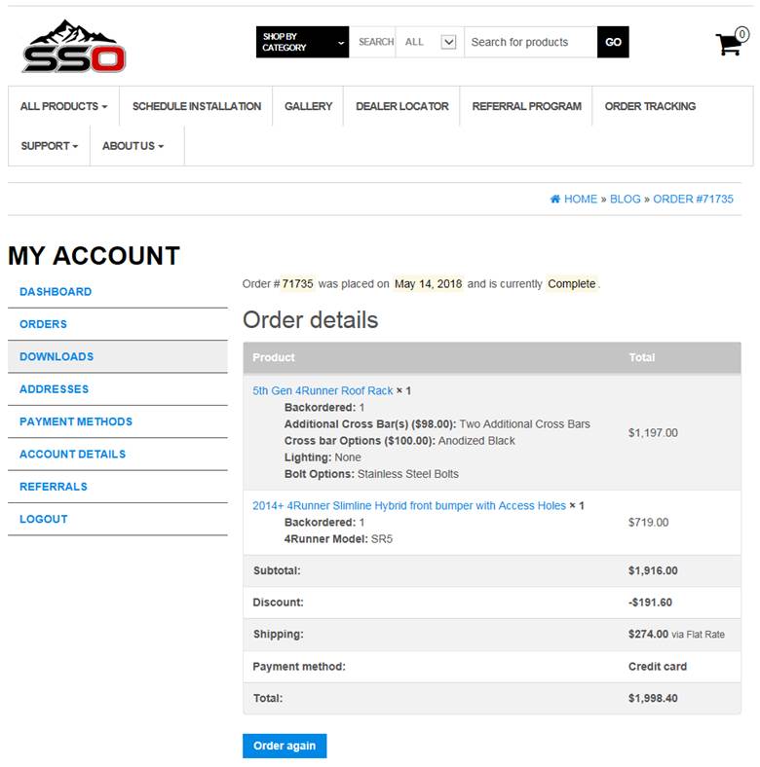Image resolution: width=760 pixels, height=767 pixels.
Task: Click the SSO mountain logo
Action: 74,47
